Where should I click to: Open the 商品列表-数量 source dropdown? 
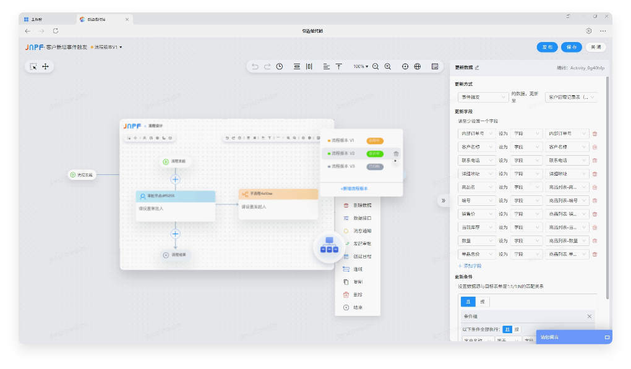[x=567, y=241]
